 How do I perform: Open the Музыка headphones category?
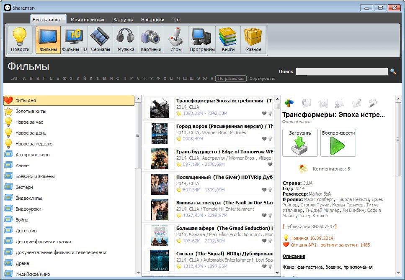pyautogui.click(x=126, y=40)
